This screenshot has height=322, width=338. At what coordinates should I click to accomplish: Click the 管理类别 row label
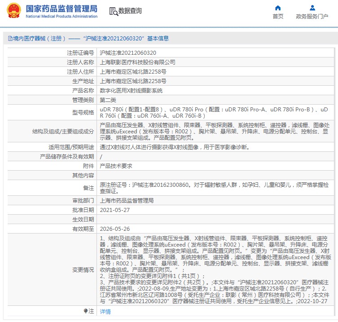pyautogui.click(x=83, y=100)
